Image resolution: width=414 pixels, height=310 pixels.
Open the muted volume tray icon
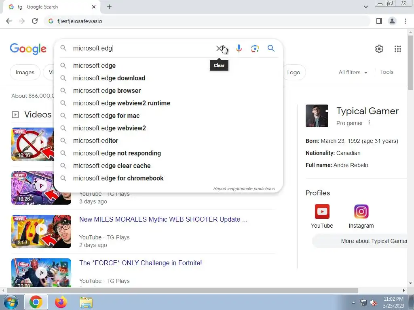click(x=373, y=303)
